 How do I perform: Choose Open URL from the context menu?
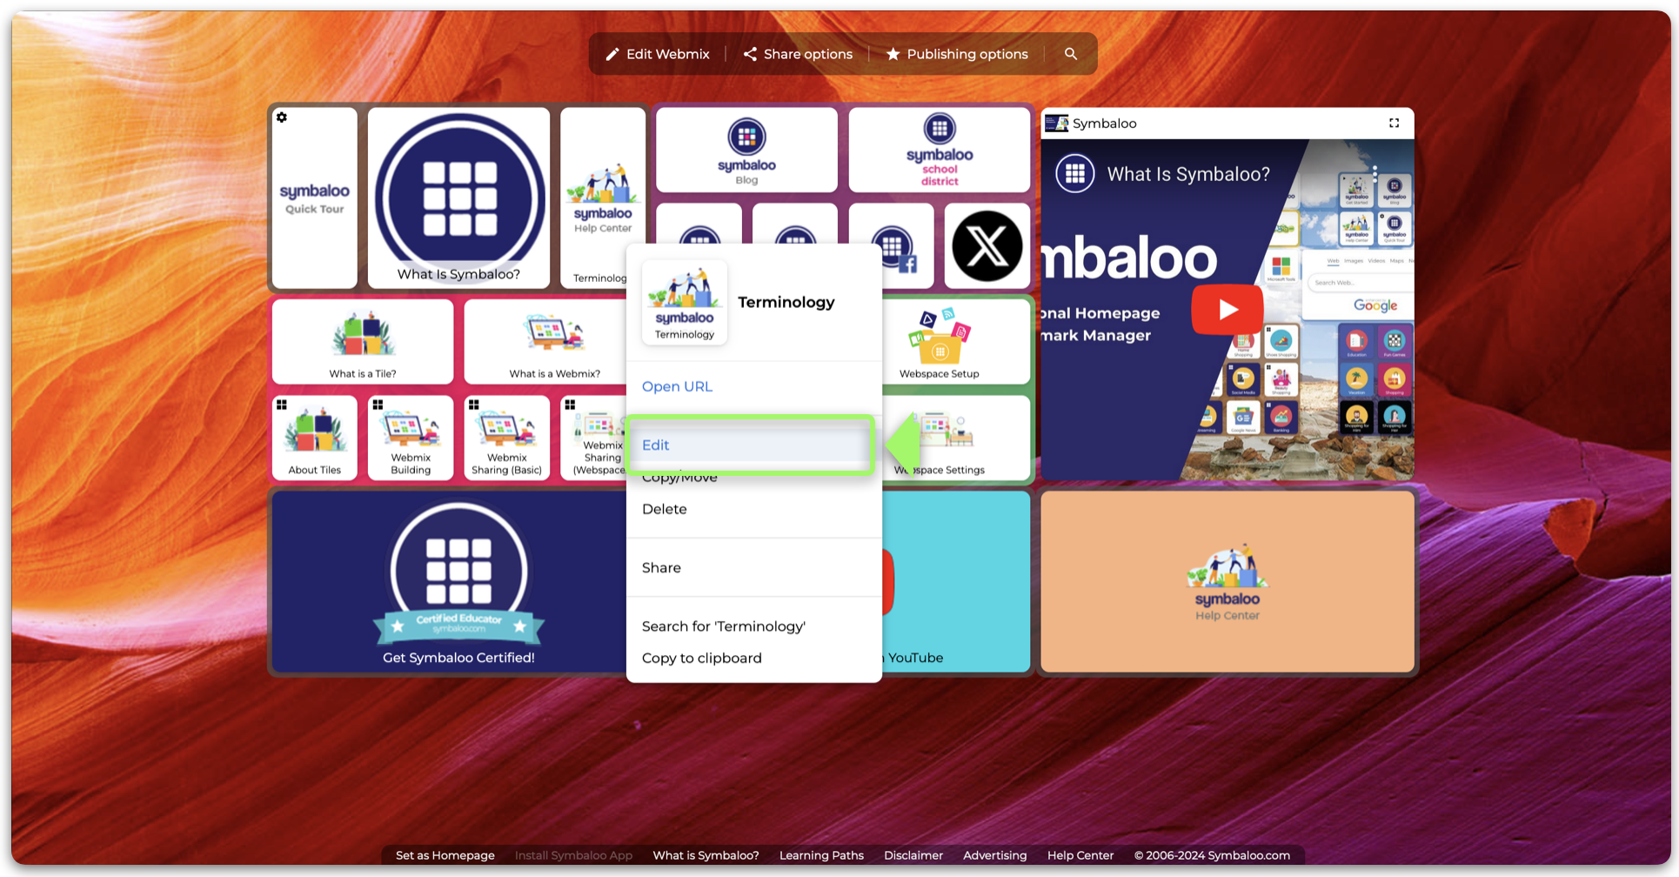click(677, 386)
